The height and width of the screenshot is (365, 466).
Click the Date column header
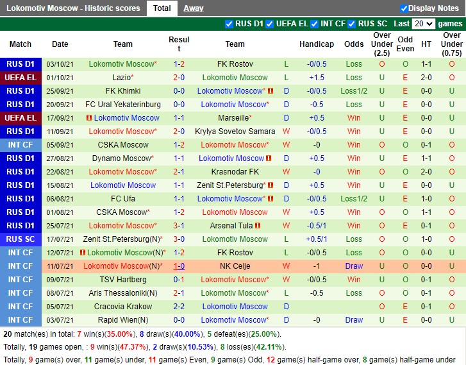click(60, 44)
